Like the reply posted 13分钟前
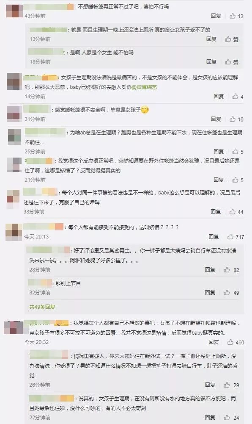Viewport: 252px width, 424px height. click(x=232, y=39)
